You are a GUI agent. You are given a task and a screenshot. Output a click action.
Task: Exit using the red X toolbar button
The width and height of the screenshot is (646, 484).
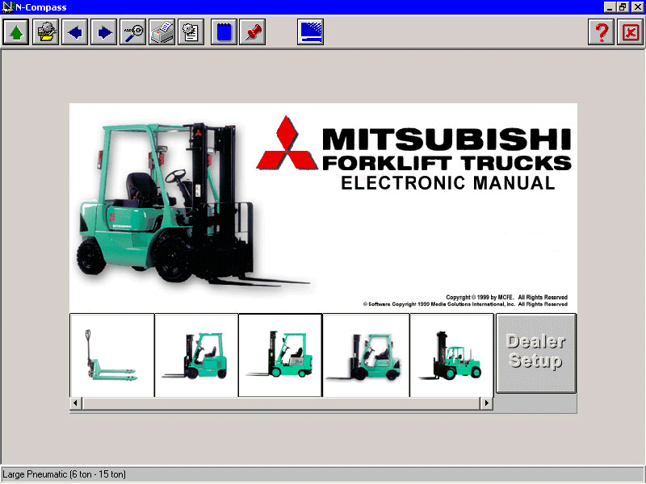coord(631,31)
